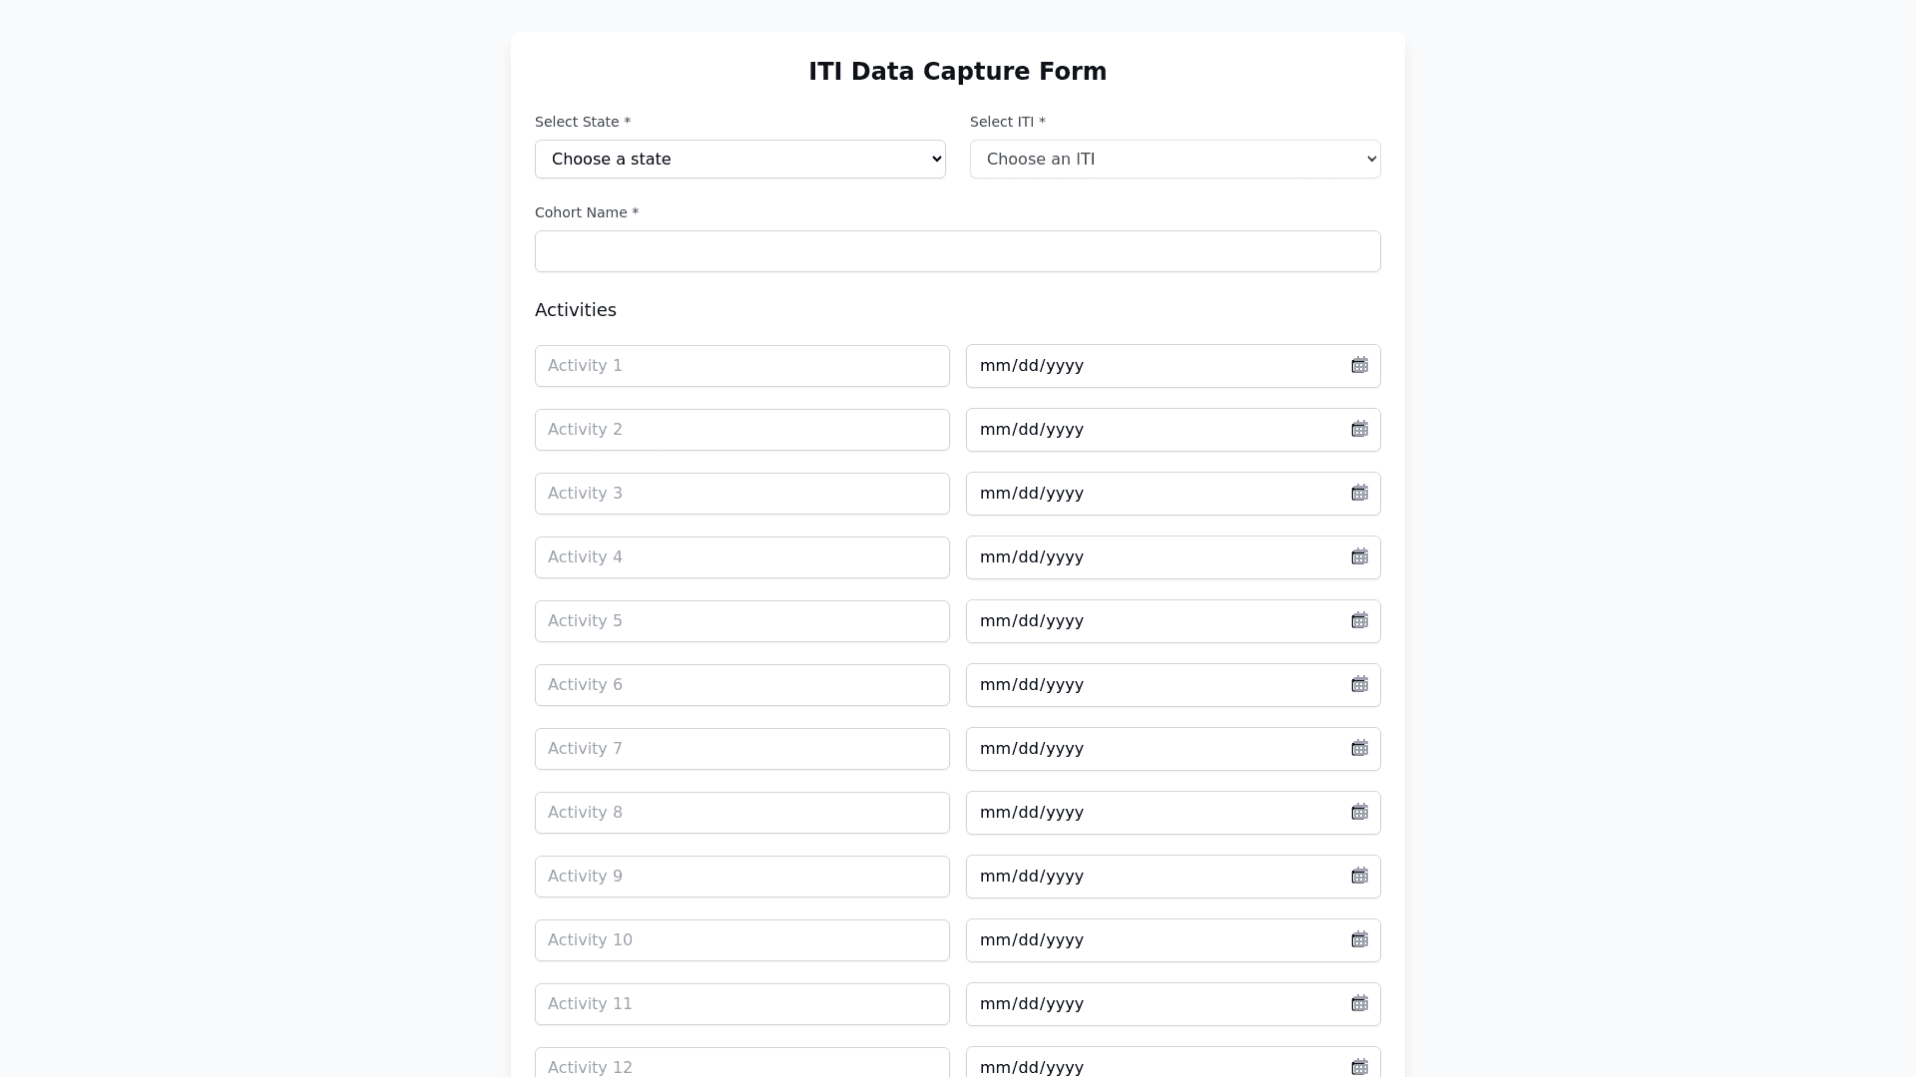Screen dimensions: 1916x1077
Task: Click the Cohort Name text field
Action: tap(957, 251)
